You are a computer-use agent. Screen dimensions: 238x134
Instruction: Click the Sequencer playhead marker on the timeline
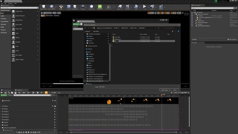[x=161, y=95]
